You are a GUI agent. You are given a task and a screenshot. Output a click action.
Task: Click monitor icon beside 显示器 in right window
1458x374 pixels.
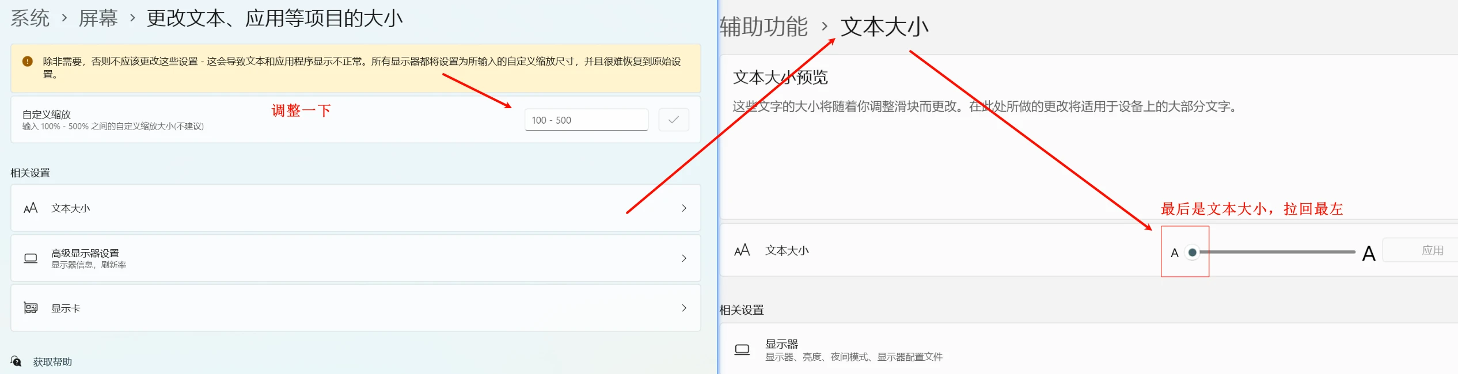point(742,349)
